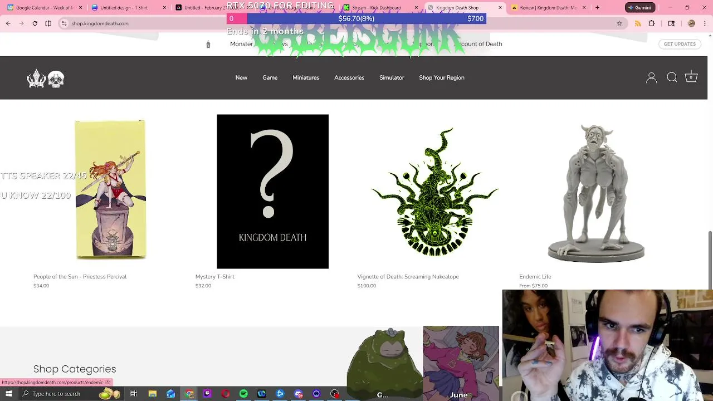This screenshot has width=713, height=401.
Task: Click the Mystery T-Shirt question mark image
Action: tap(272, 191)
